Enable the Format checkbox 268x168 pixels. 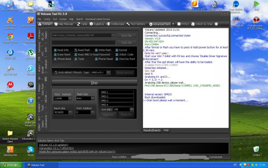tap(117, 50)
